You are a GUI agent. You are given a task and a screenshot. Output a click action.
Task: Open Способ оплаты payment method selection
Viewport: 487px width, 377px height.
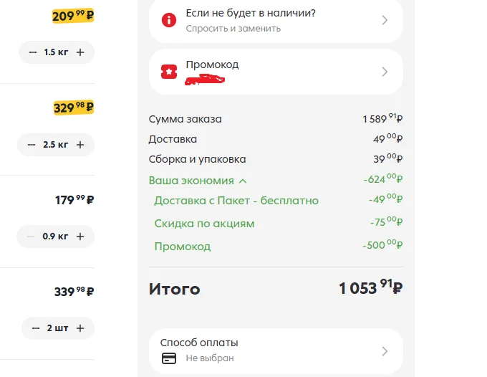(276, 351)
